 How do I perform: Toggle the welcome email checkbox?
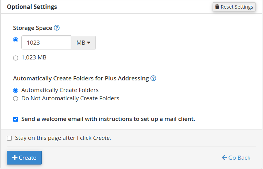(16, 120)
